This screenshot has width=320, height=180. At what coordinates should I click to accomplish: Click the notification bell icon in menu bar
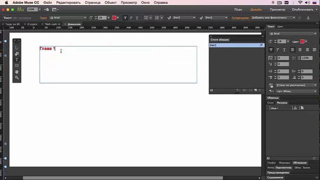pos(273,2)
